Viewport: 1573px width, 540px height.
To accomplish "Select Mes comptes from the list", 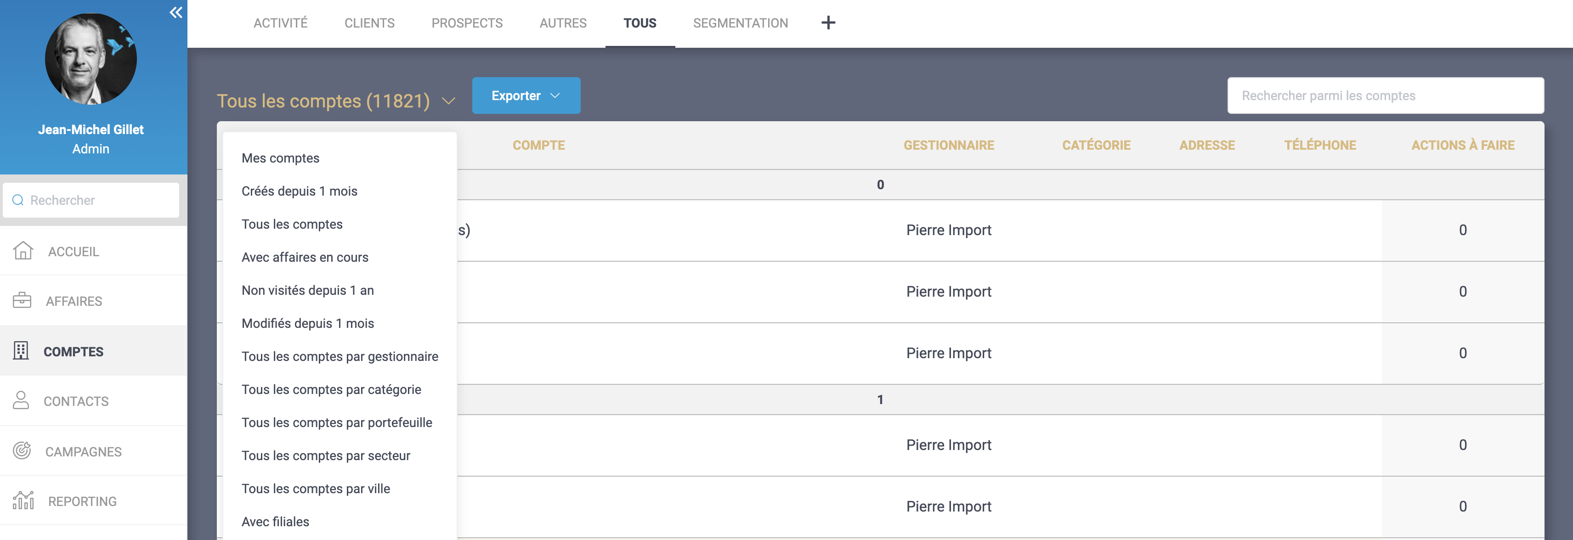I will click(x=280, y=158).
